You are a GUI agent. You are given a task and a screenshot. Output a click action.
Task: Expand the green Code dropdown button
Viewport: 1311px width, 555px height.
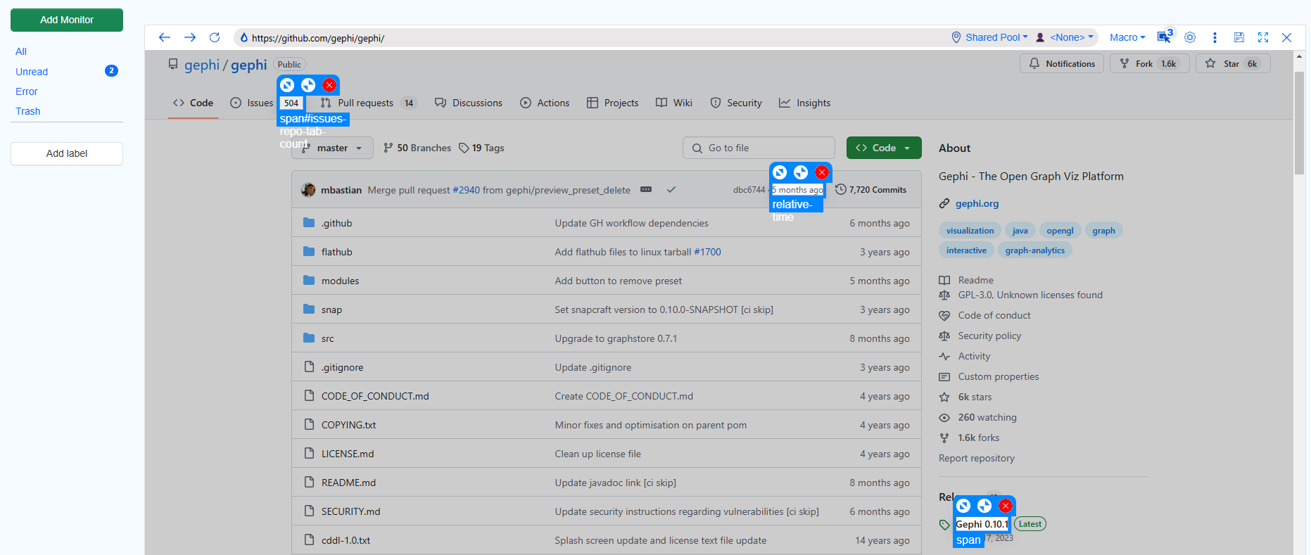(x=884, y=148)
